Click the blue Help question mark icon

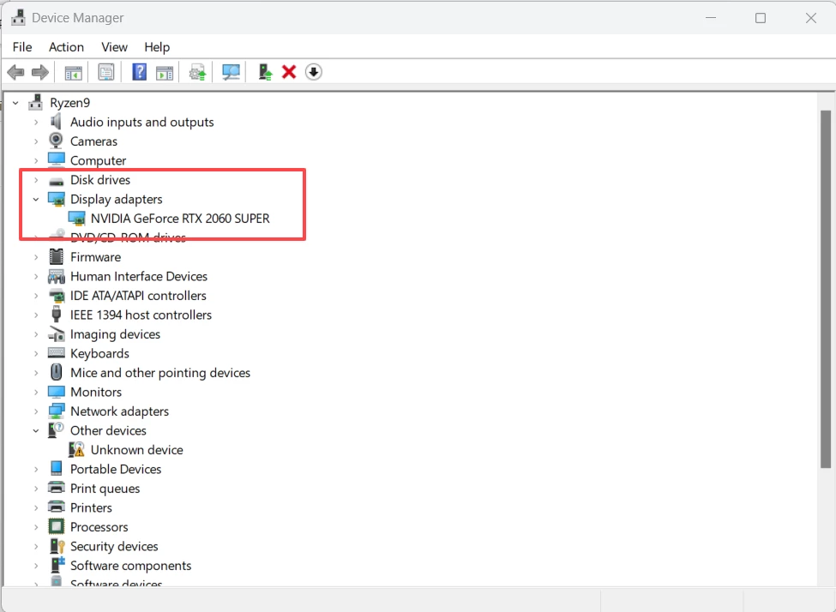pyautogui.click(x=139, y=72)
